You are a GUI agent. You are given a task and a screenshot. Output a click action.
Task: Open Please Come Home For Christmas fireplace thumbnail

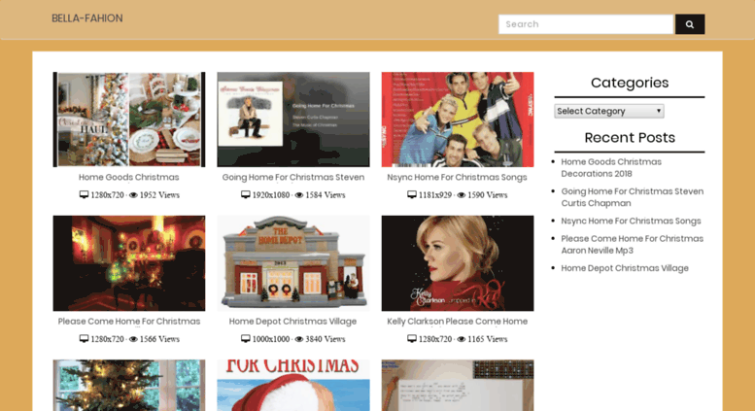pyautogui.click(x=129, y=263)
